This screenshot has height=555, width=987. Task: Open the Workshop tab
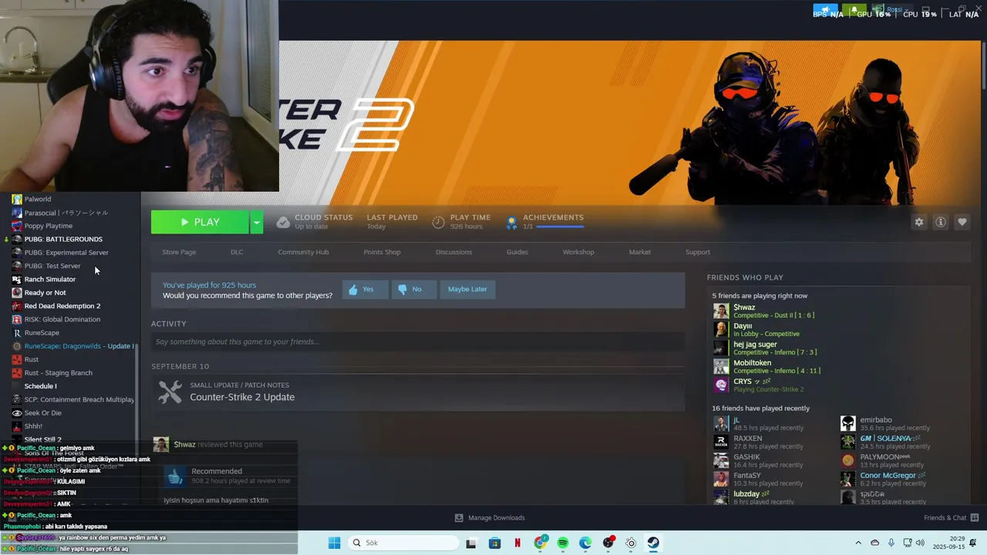[578, 252]
